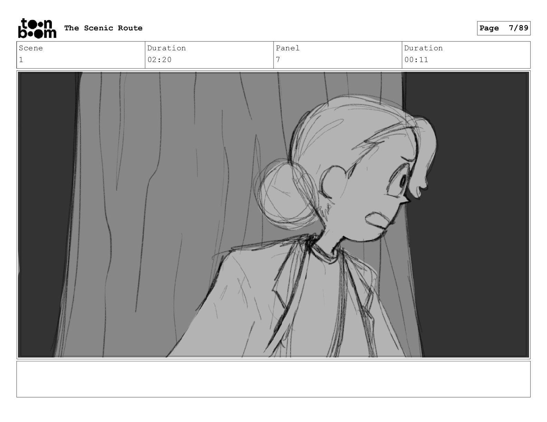Click the Toon Boom logo
The image size is (547, 422).
click(37, 28)
